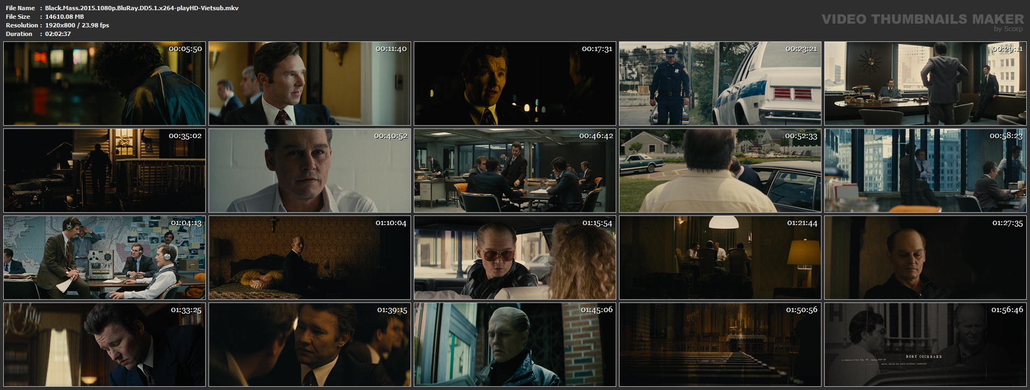Screen dimensions: 1030x390
Task: Open the skyline office frame at 00:58:23
Action: tap(925, 170)
